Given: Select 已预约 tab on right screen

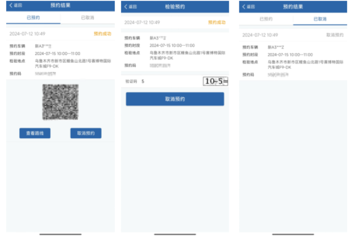Looking at the screenshot, I should 266,19.
